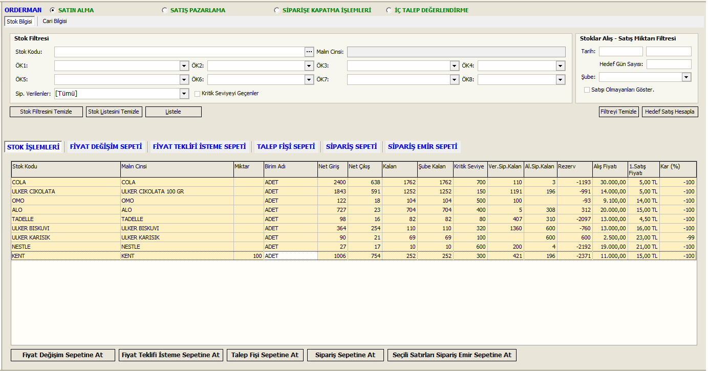The width and height of the screenshot is (708, 371).
Task: Open FİYAT DEĞİŞİM SEPETİ tab
Action: point(106,147)
